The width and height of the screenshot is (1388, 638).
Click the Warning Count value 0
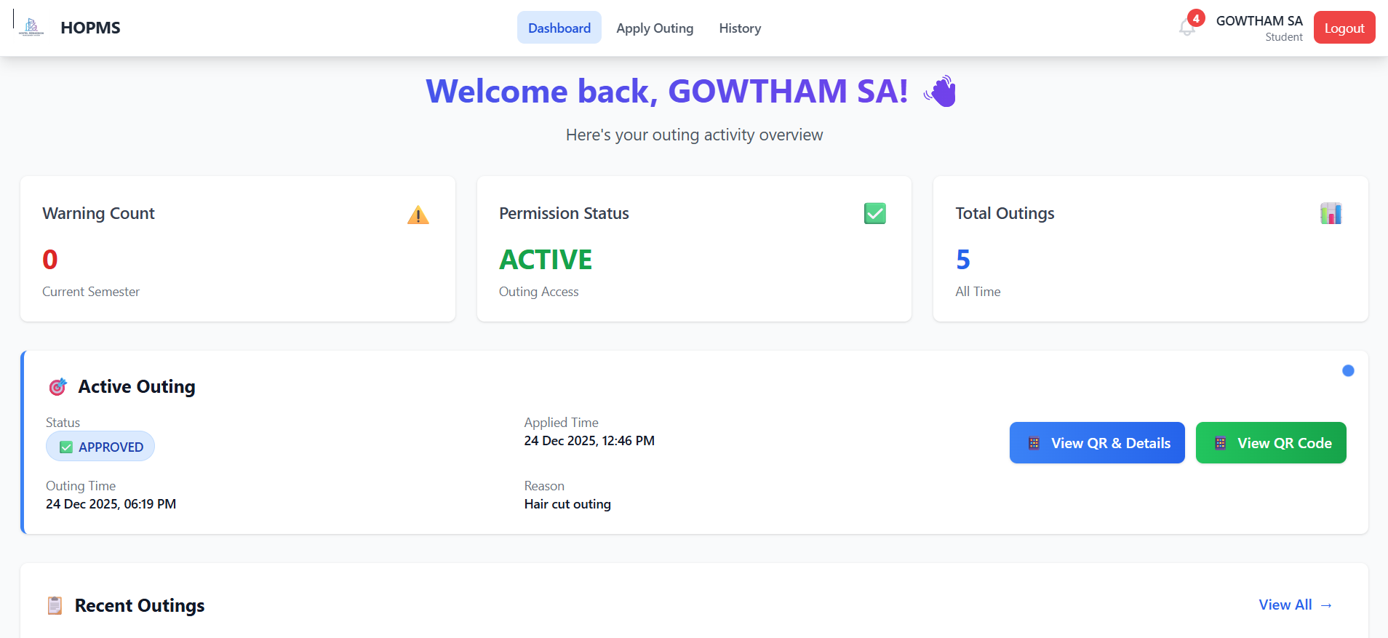(x=50, y=260)
